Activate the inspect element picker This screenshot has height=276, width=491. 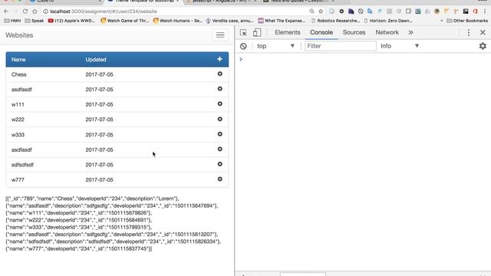tap(243, 32)
